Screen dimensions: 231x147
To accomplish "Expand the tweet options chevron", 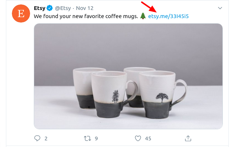I will [x=220, y=8].
